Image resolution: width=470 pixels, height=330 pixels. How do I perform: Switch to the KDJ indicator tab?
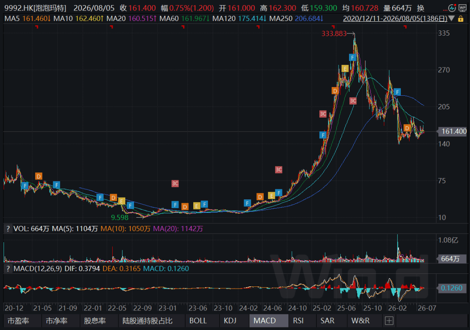click(x=230, y=321)
